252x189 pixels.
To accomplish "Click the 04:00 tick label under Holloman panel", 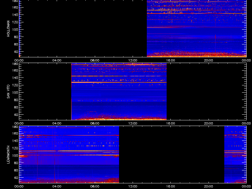I will tap(57, 60).
